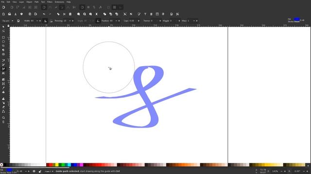
Task: Open the XML editor
Action: coord(157,14)
